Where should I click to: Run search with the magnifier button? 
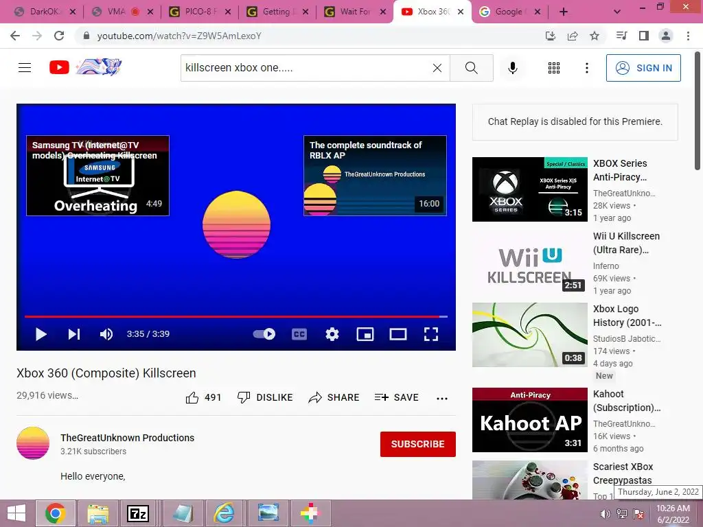pyautogui.click(x=471, y=68)
